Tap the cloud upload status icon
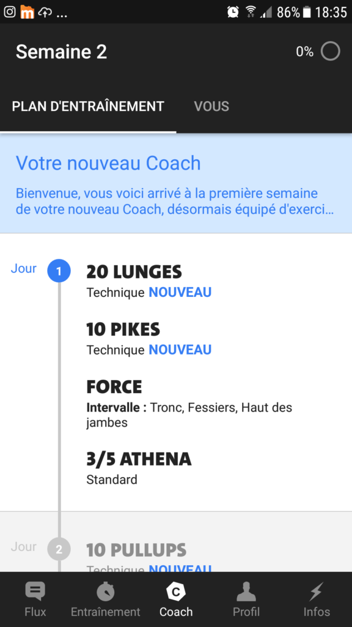This screenshot has height=627, width=352. pos(45,13)
